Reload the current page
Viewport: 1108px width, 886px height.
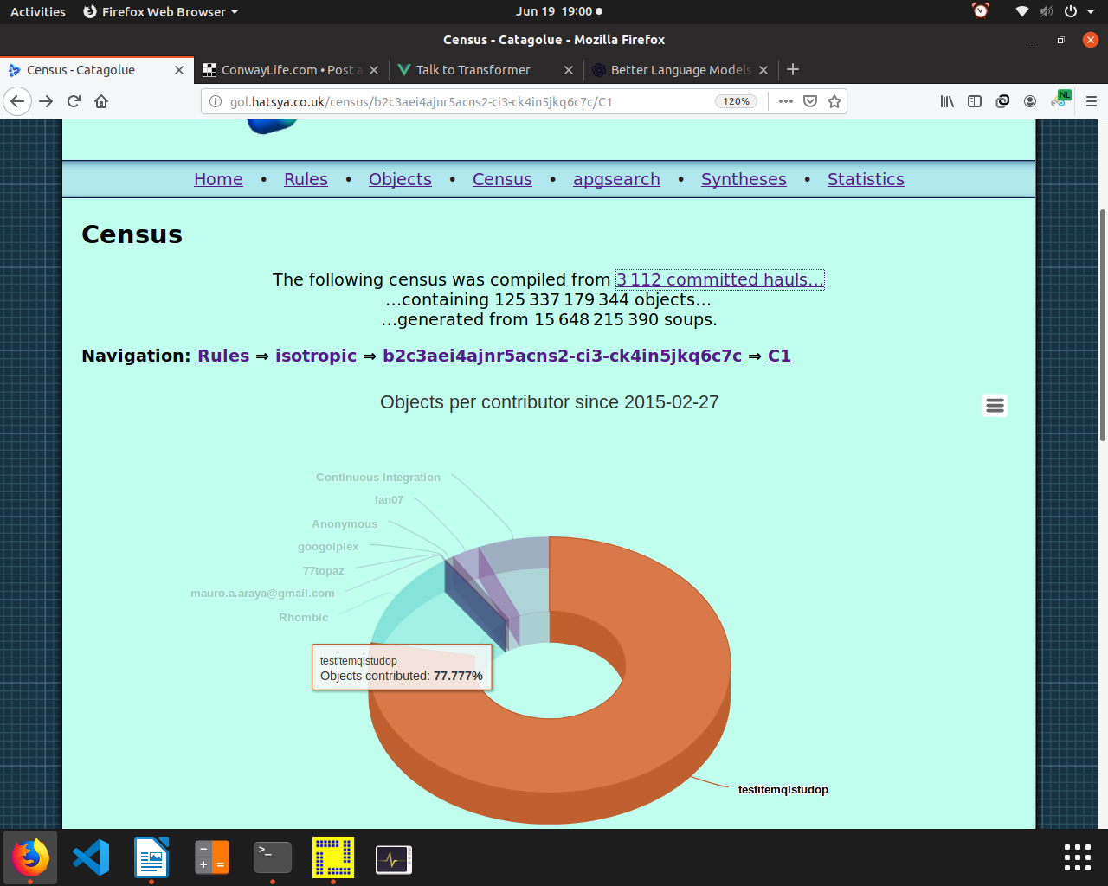point(74,101)
